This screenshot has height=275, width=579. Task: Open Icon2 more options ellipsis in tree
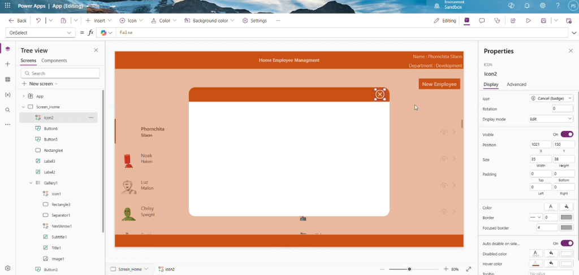pos(91,117)
